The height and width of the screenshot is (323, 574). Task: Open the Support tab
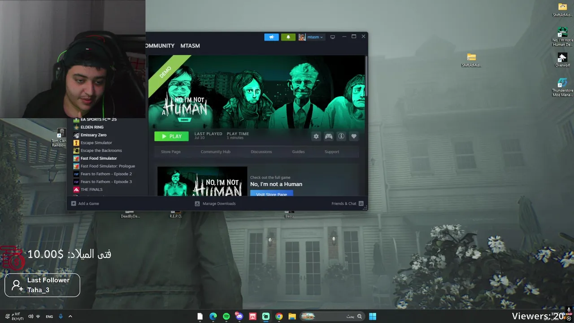[332, 152]
